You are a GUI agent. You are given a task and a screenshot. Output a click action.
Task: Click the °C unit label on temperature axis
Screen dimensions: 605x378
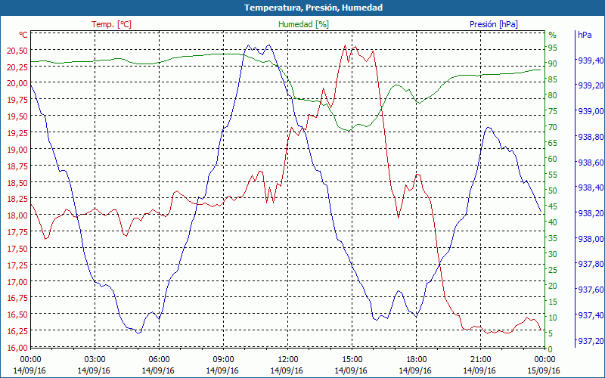23,35
